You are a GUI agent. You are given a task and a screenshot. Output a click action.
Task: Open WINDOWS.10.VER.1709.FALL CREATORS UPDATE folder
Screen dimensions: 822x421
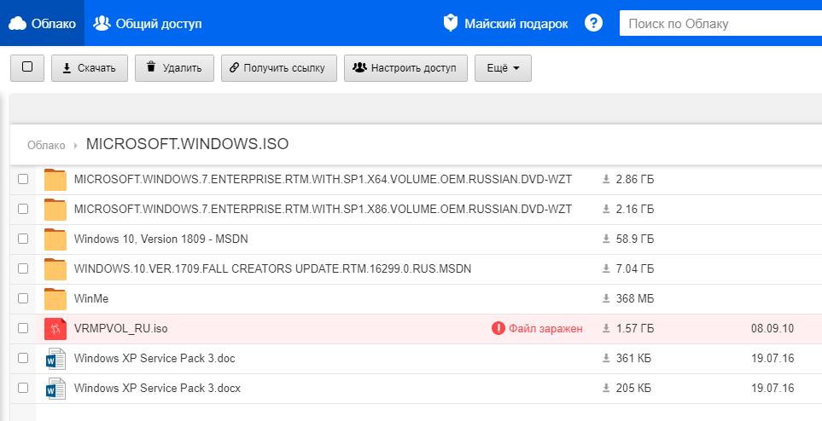click(272, 268)
